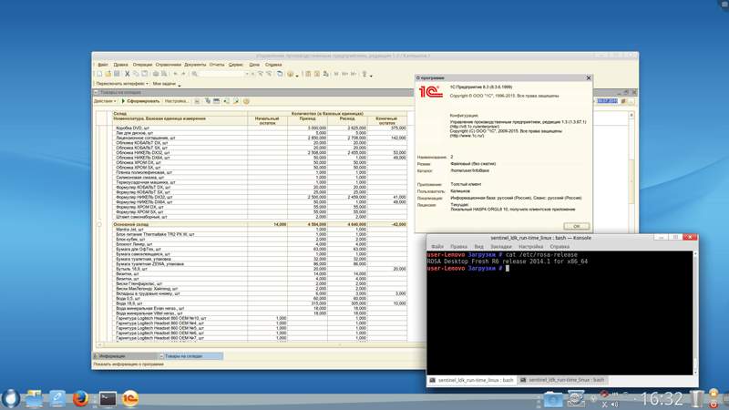Click the 1C icon in the taskbar
Image resolution: width=729 pixels, height=410 pixels.
(130, 398)
